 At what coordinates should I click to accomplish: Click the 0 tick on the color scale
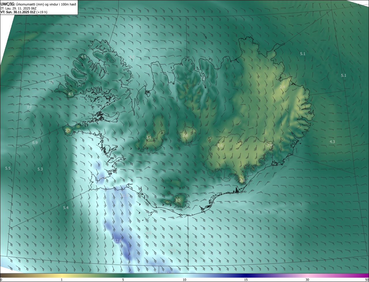click(x=1, y=280)
